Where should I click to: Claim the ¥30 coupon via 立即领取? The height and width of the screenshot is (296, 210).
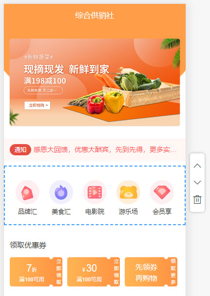tap(116, 272)
